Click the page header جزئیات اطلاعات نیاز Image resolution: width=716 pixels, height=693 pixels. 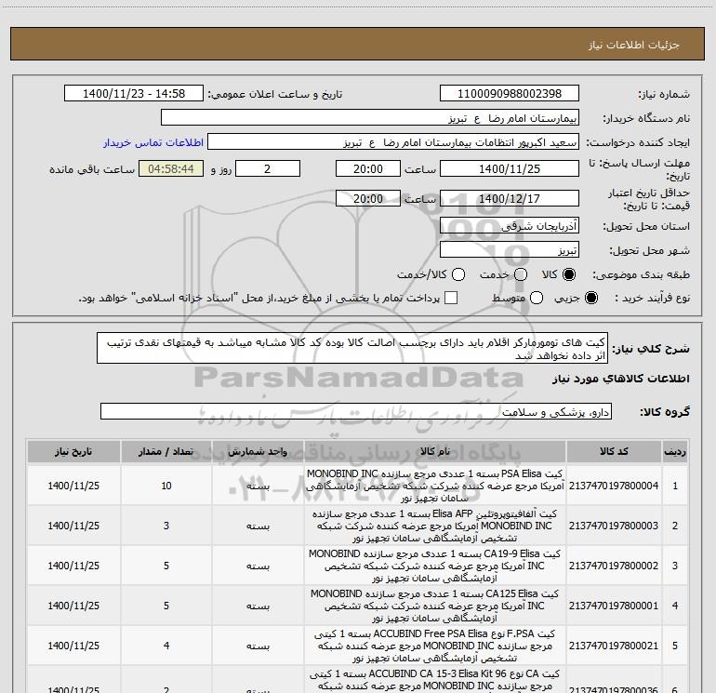tap(633, 45)
